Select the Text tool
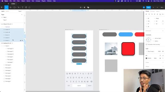The image size is (165, 92). click(22, 7)
